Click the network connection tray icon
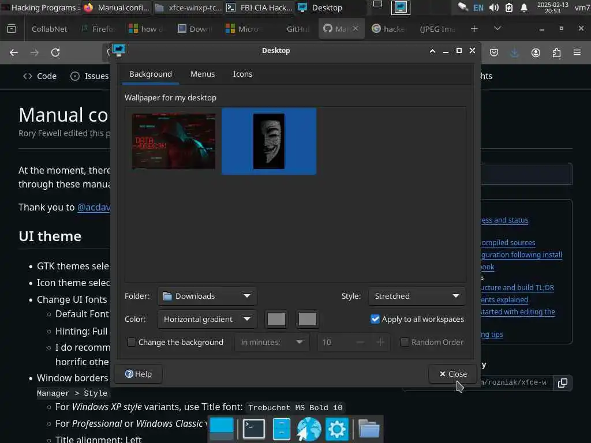Viewport: 591px width, 443px height. coord(463,7)
